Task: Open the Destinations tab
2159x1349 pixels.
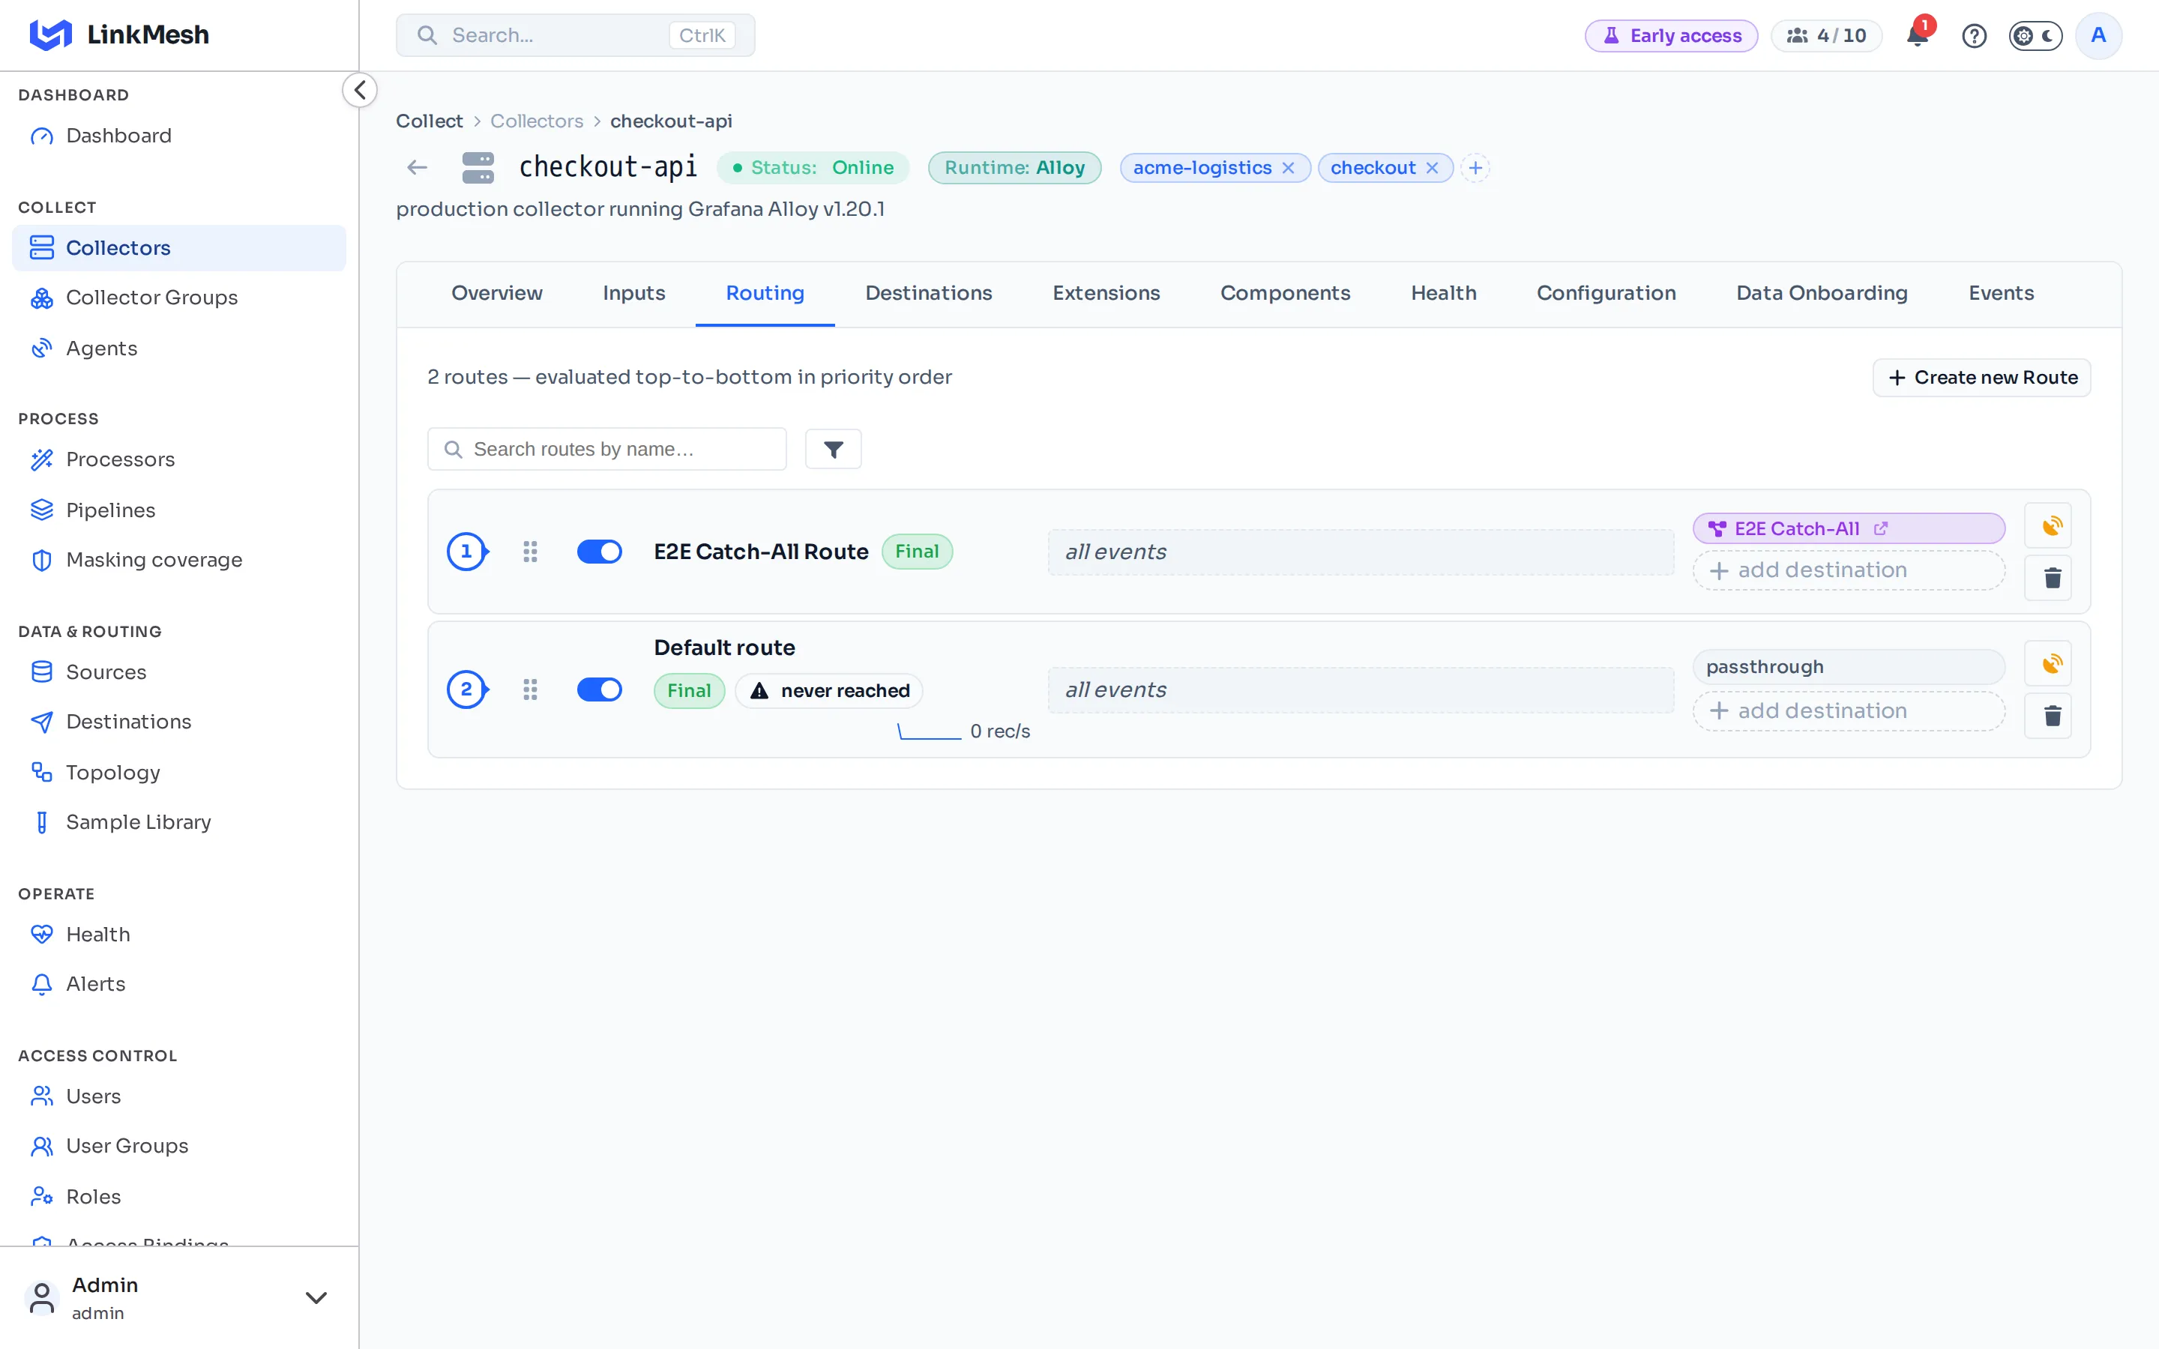Action: 929,294
